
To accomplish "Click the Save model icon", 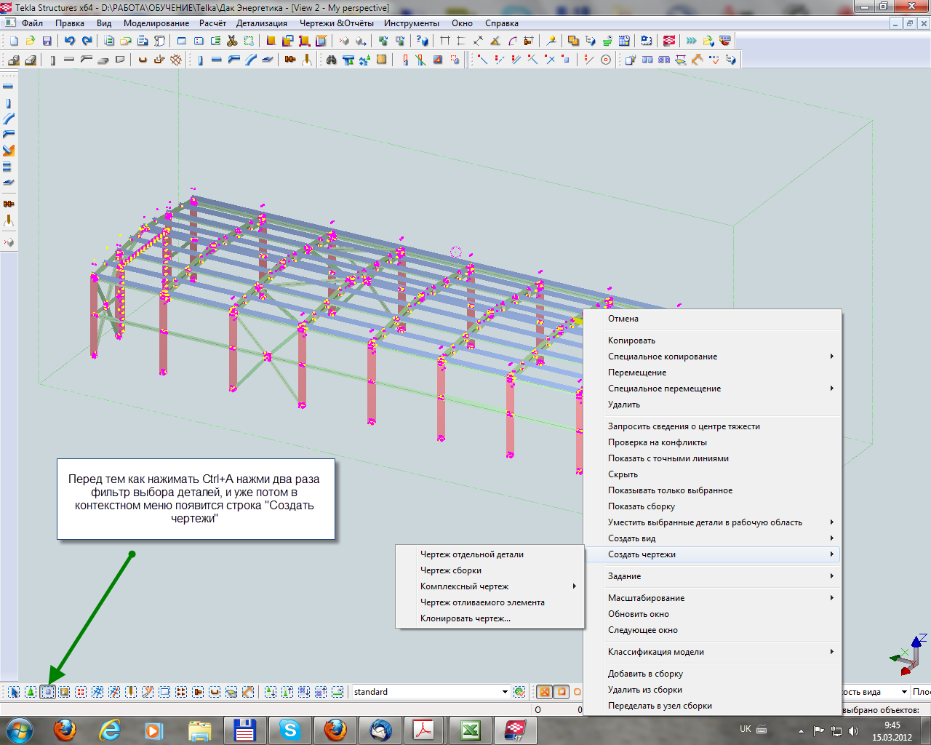I will (x=47, y=41).
